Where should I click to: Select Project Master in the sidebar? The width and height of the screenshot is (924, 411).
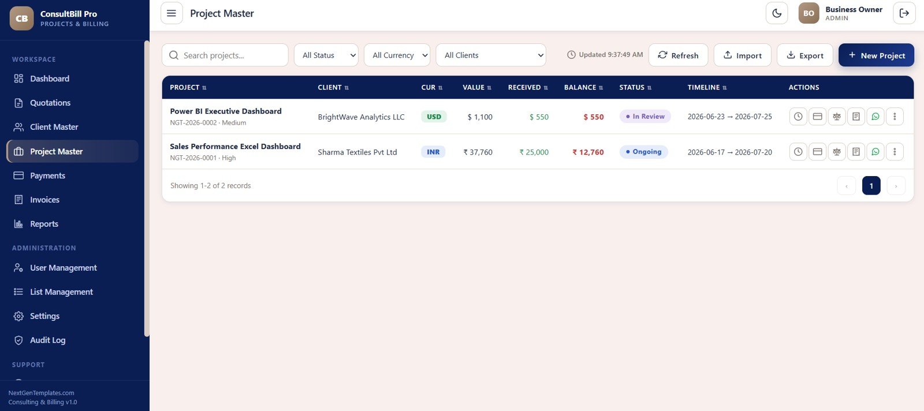[x=72, y=151]
